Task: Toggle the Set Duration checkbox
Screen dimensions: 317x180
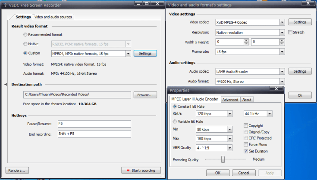Action: pos(245,151)
